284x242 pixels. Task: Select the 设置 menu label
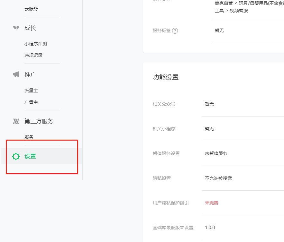[30, 156]
